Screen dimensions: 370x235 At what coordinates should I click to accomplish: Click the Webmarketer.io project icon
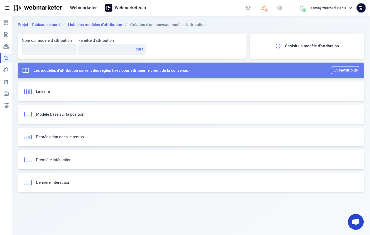pyautogui.click(x=109, y=8)
